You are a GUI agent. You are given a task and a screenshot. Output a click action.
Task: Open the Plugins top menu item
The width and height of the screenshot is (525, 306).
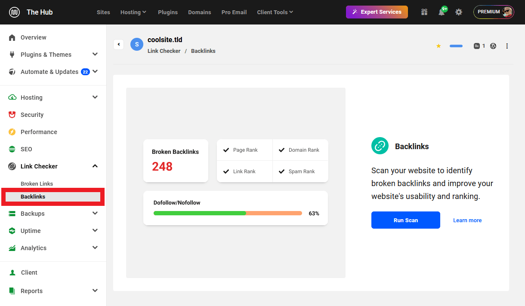[x=168, y=12]
